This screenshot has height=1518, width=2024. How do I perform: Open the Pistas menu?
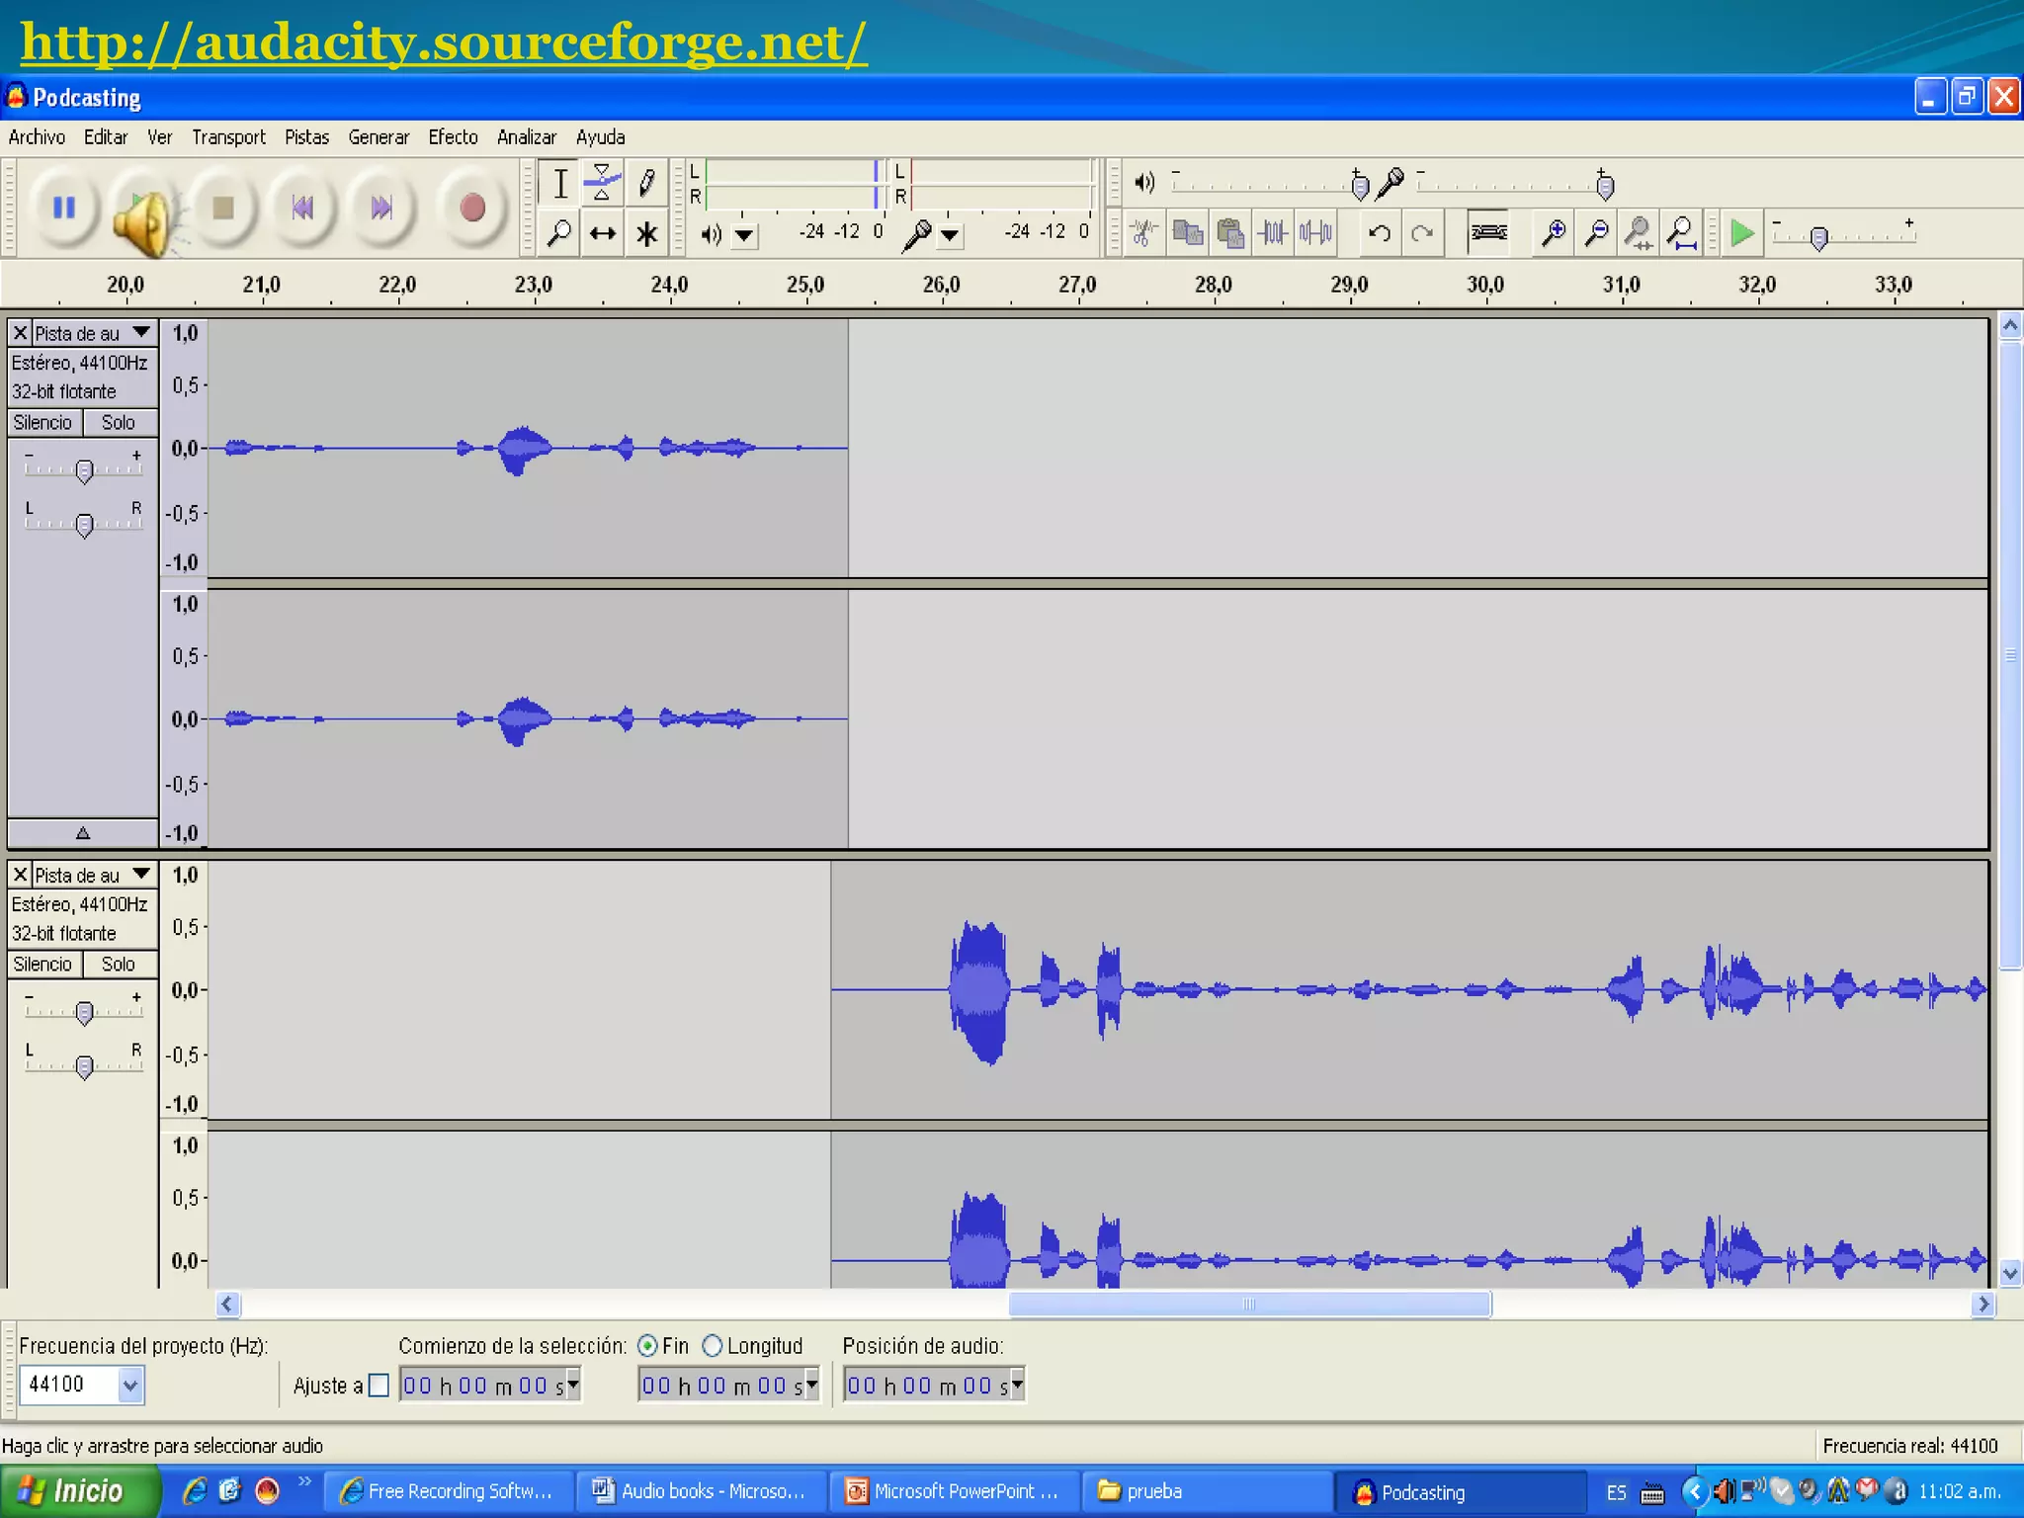coord(307,137)
